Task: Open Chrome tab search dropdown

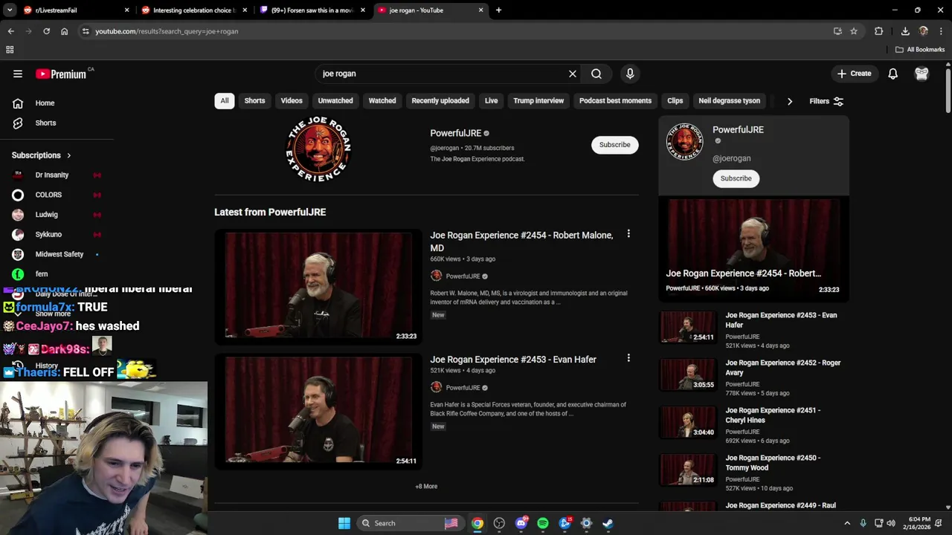Action: (10, 10)
